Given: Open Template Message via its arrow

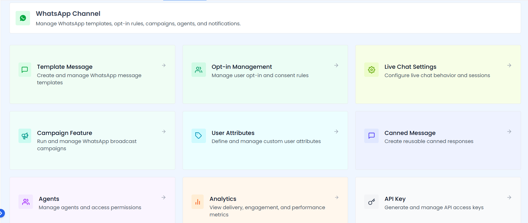Looking at the screenshot, I should click(x=164, y=65).
